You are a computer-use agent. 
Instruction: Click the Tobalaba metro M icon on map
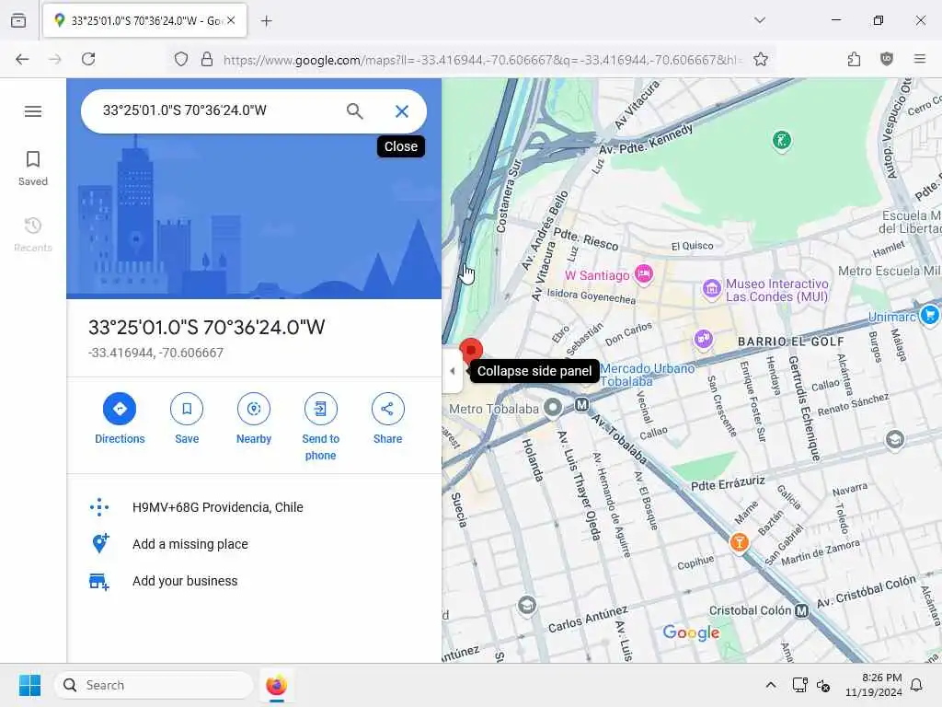click(581, 405)
